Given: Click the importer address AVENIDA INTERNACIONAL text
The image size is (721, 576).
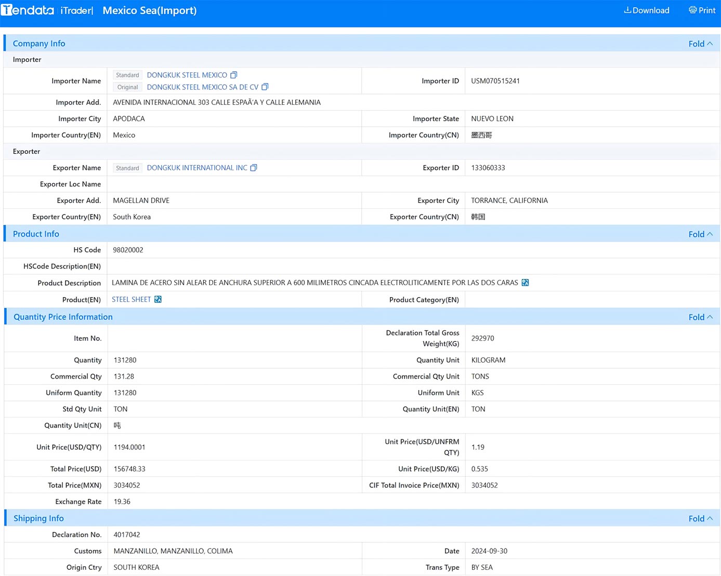Looking at the screenshot, I should (x=217, y=102).
